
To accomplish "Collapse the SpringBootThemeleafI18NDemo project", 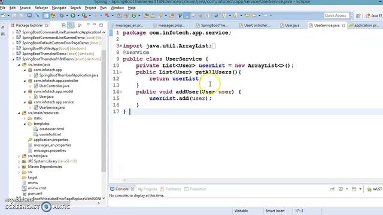I will [13, 59].
